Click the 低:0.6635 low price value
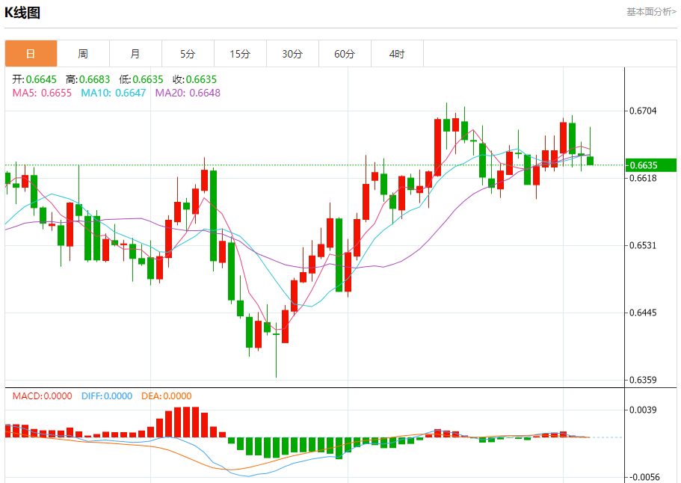681x483 pixels. (x=141, y=79)
